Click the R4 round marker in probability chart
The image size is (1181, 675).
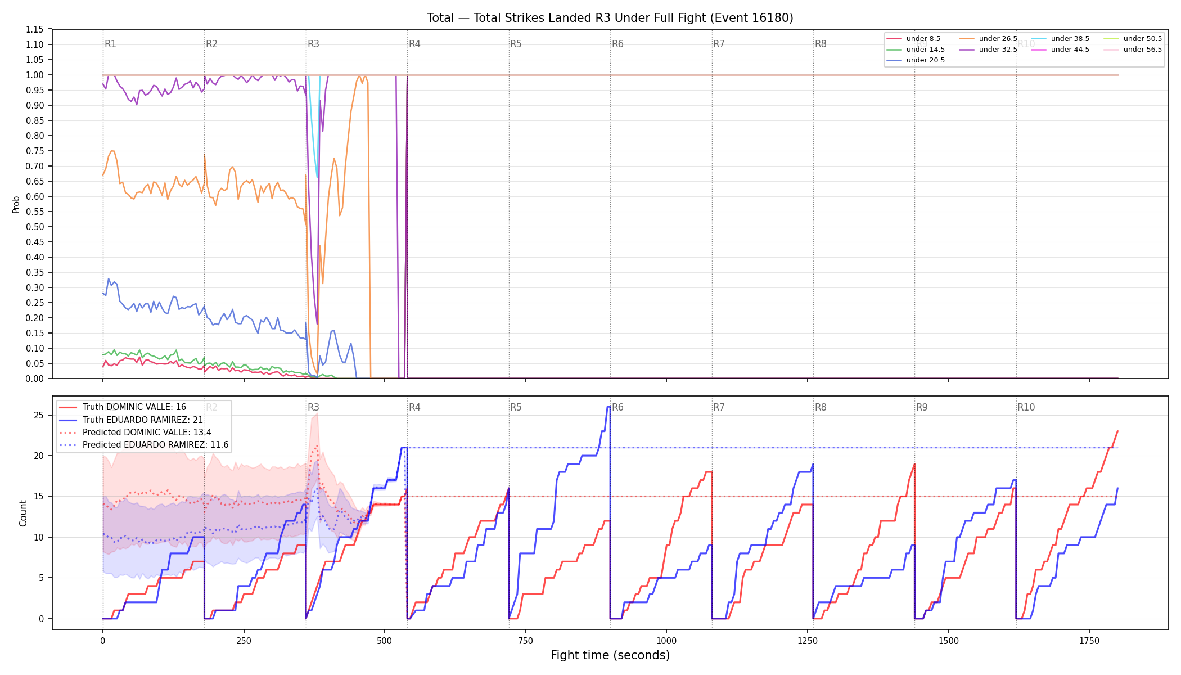(x=414, y=44)
